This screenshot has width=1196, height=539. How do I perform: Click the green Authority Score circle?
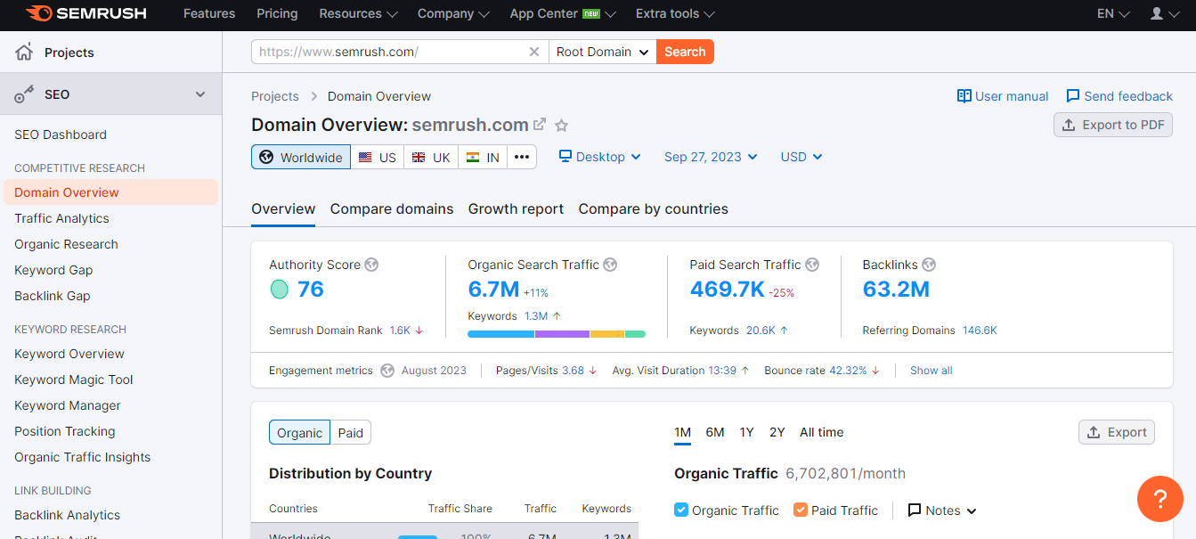point(280,289)
